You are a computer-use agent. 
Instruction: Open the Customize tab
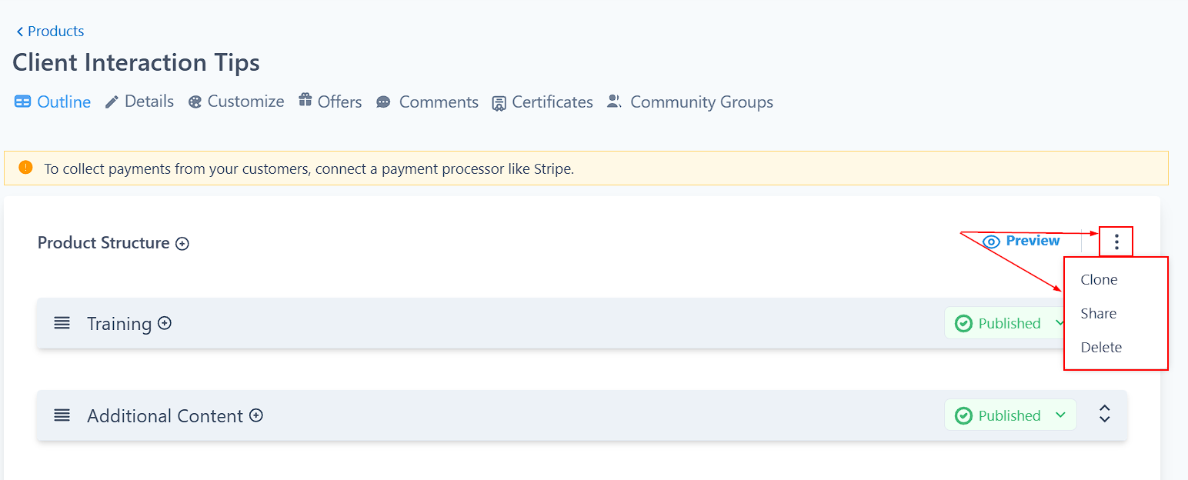point(236,102)
